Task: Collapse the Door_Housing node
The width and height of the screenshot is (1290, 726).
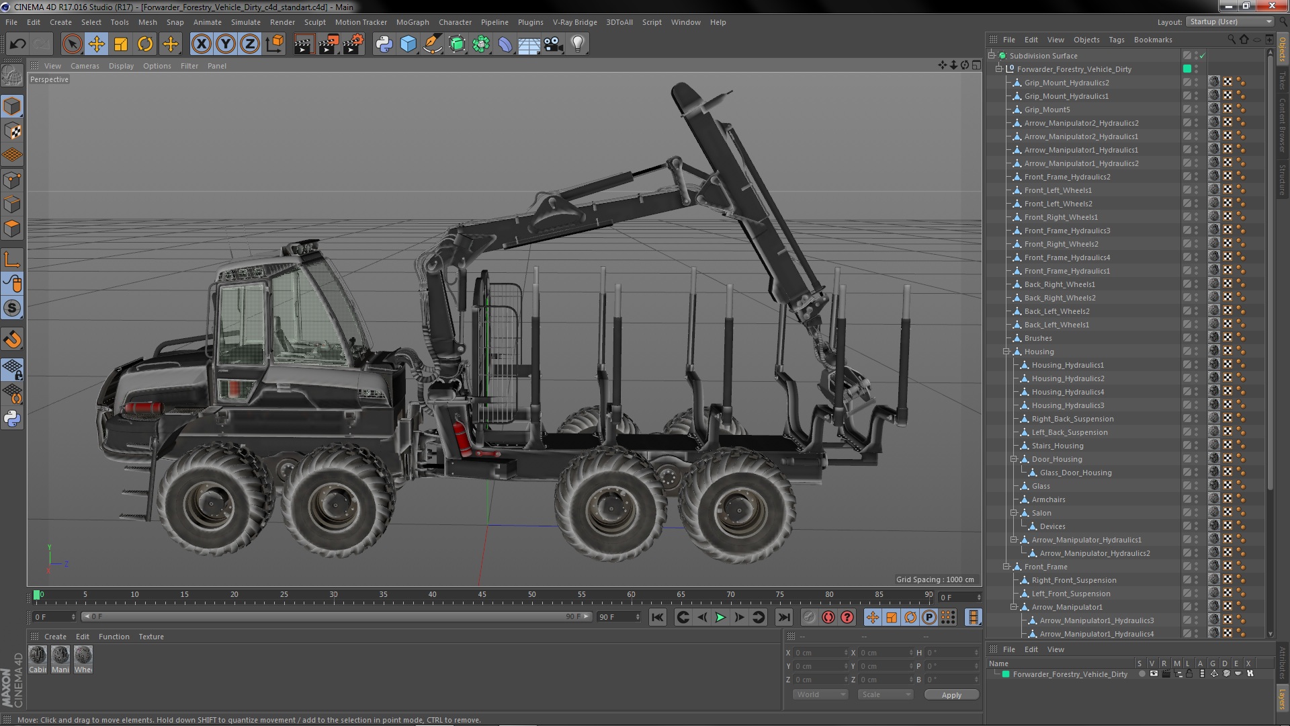Action: [x=1014, y=459]
